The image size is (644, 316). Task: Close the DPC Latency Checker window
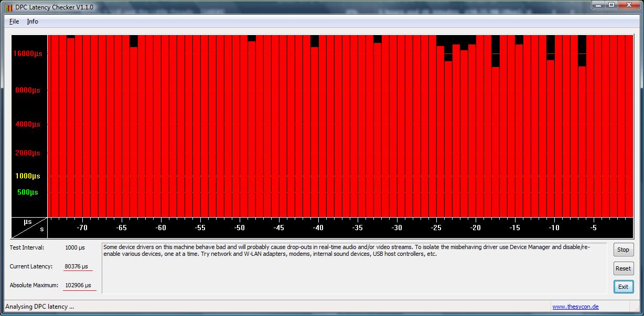coord(629,5)
